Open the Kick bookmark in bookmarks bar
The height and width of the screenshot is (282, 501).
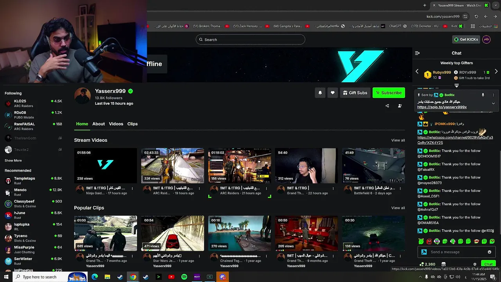point(457,26)
